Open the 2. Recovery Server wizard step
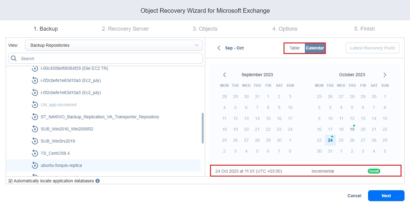The image size is (410, 206). 125,29
